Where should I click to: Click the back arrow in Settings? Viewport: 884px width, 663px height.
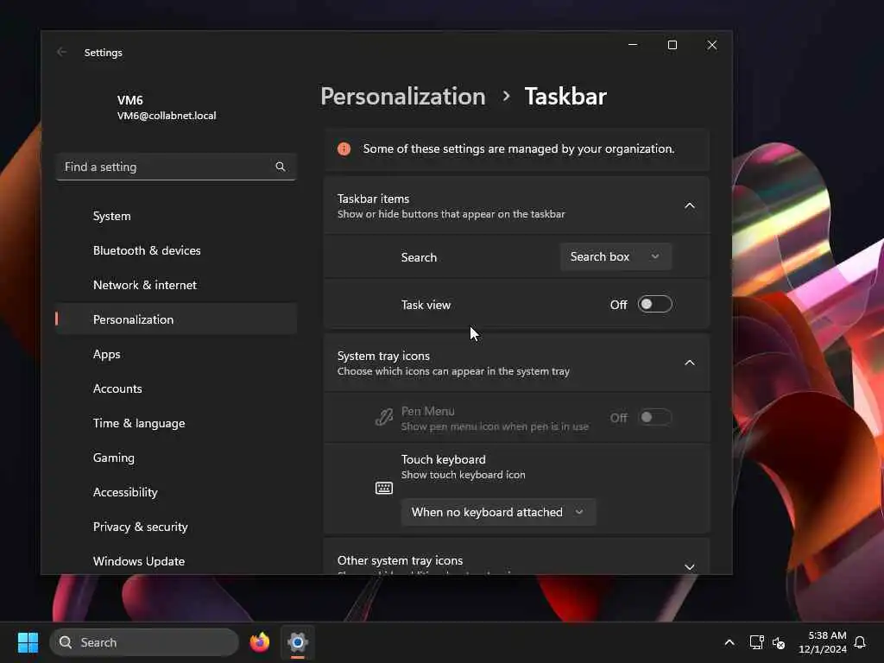pyautogui.click(x=61, y=52)
